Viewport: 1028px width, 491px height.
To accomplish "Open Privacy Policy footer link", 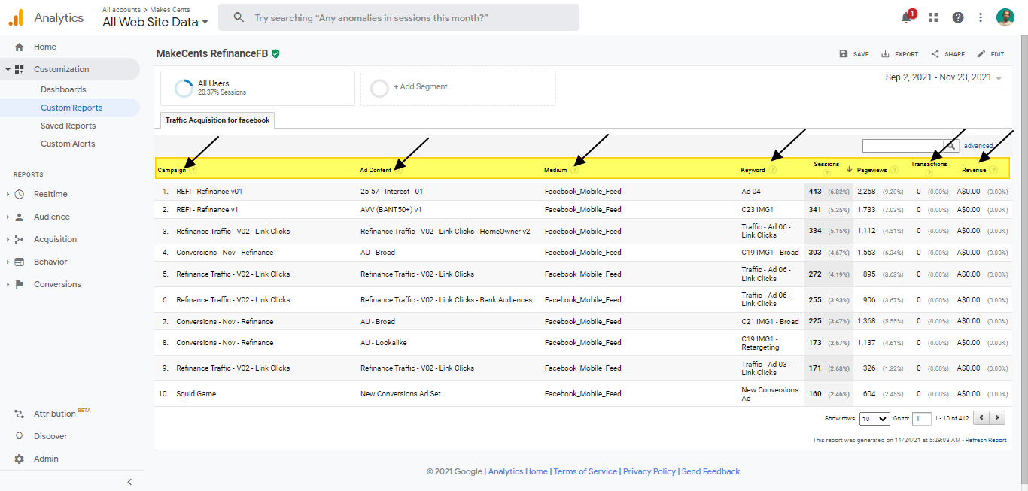I will (649, 471).
